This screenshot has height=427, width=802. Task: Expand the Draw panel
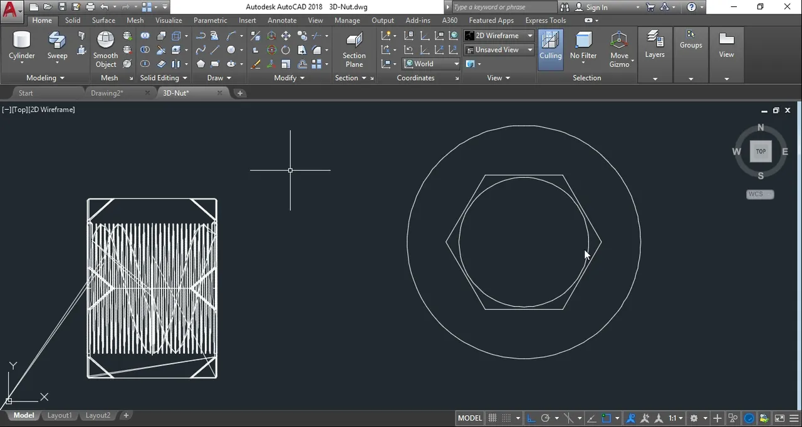coord(219,78)
